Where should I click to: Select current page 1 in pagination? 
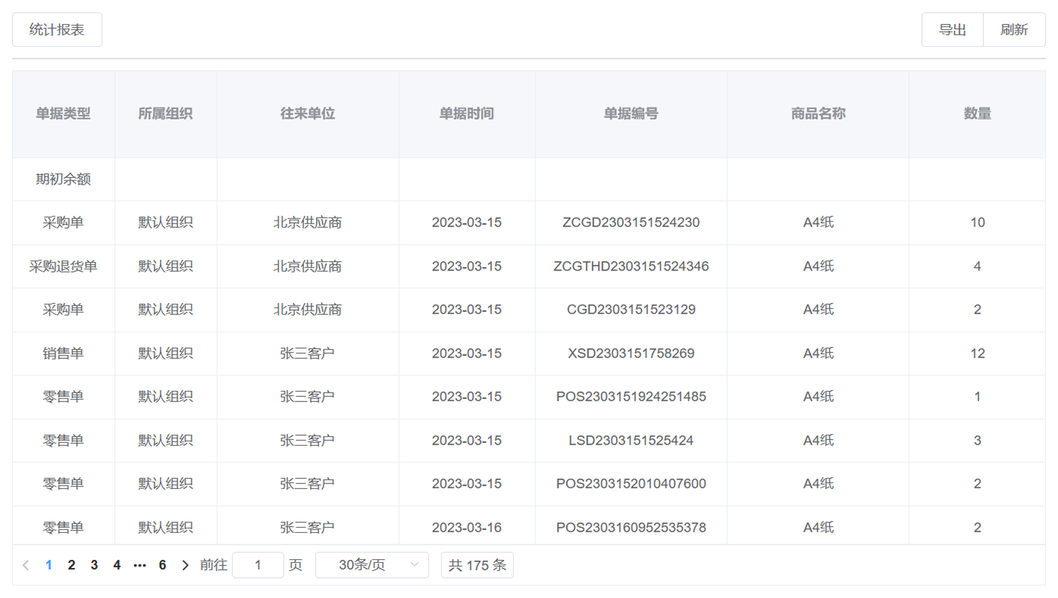[x=49, y=565]
